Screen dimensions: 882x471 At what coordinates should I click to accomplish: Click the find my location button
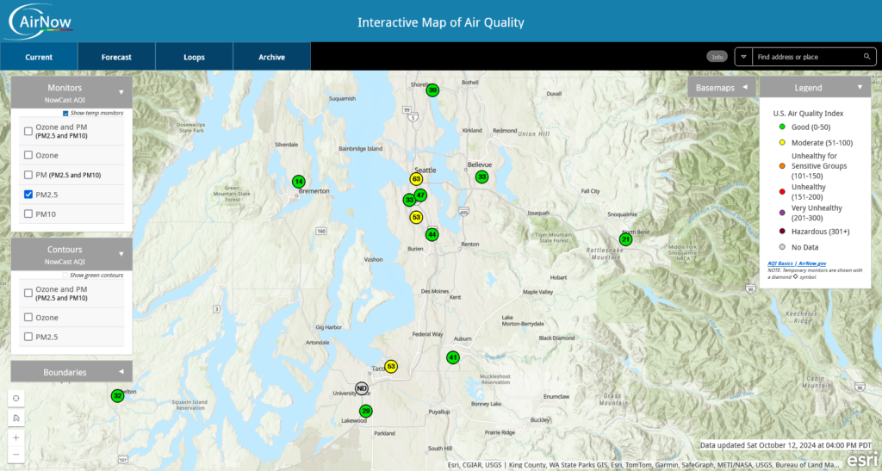tap(16, 398)
